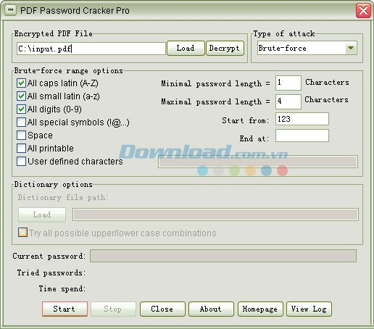This screenshot has height=329, width=374.
Task: Click the 'PDF Password Cracker Pro' title text
Action: 75,11
